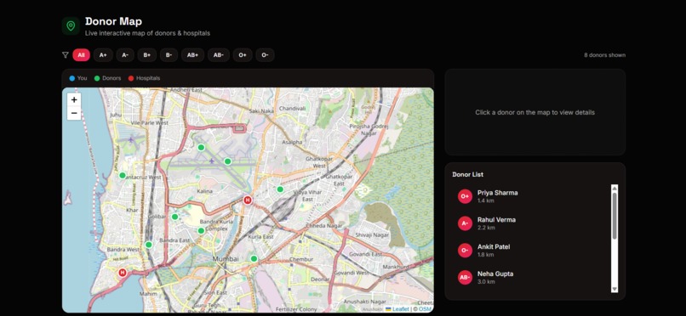The width and height of the screenshot is (686, 316).
Task: Zoom out the map with minus button
Action: [74, 114]
